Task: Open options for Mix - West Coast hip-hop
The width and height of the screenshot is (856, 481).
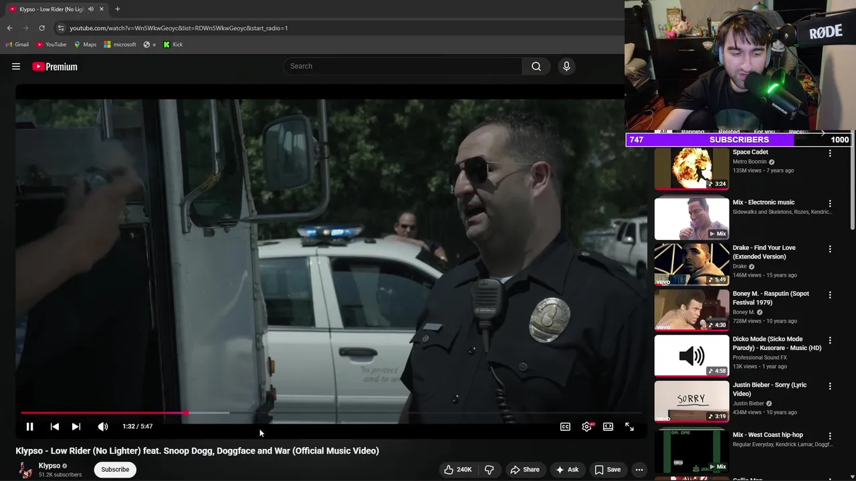Action: (x=830, y=436)
